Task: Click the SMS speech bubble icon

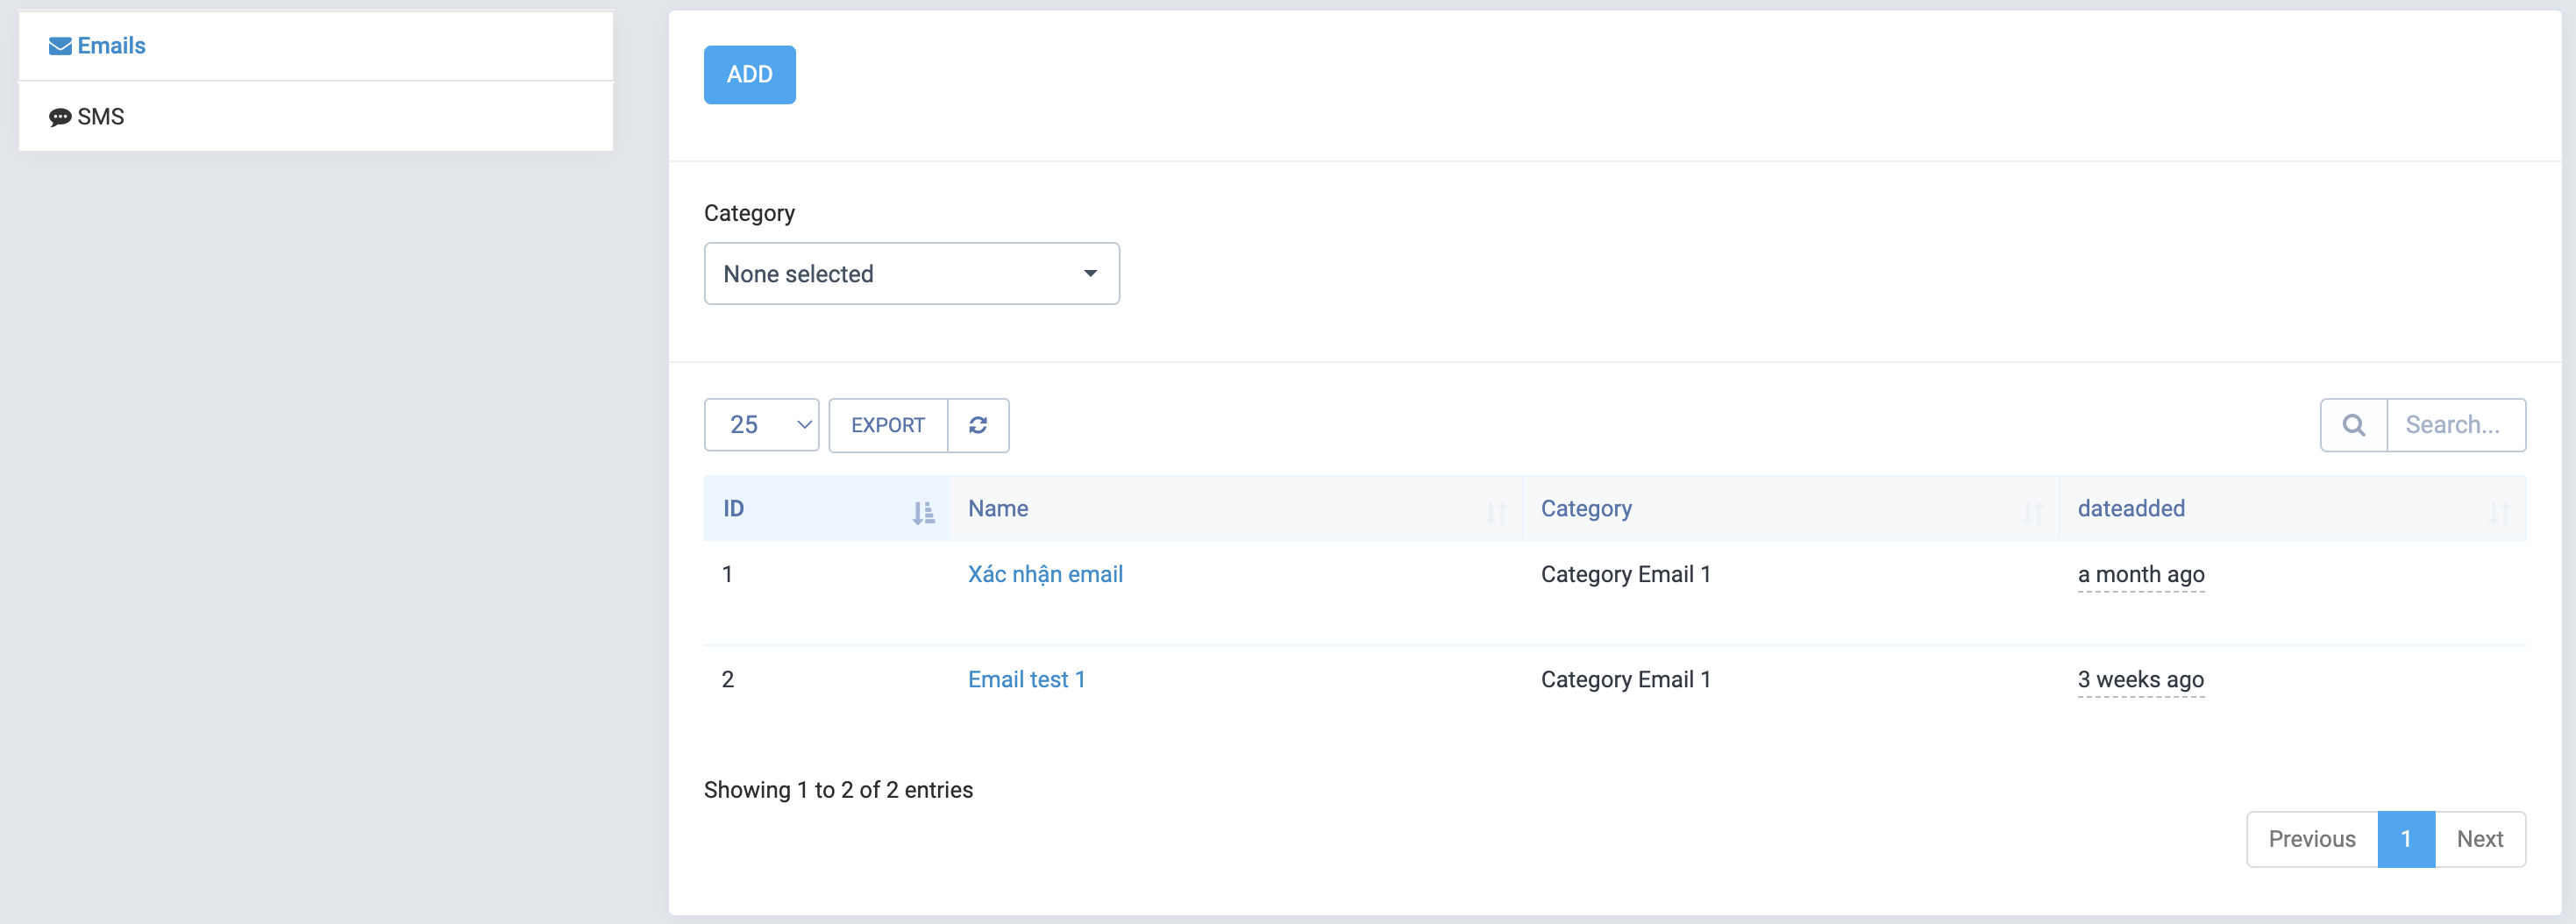Action: [60, 117]
